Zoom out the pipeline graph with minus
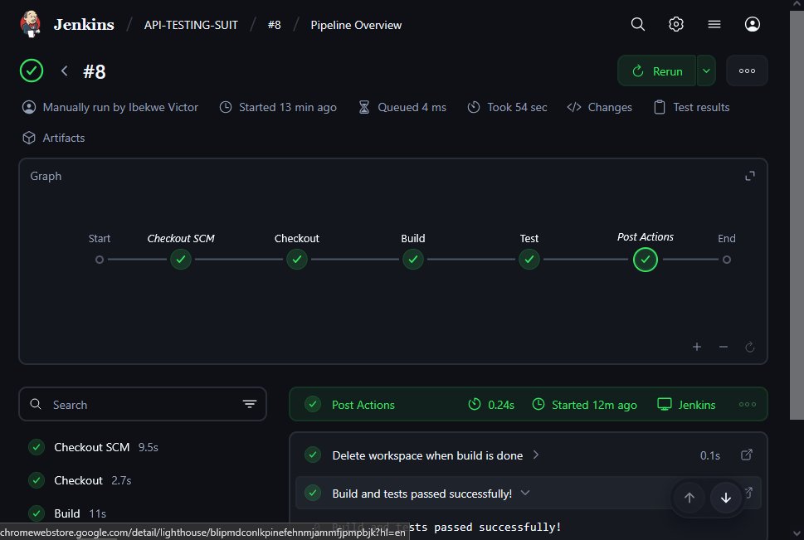 (x=724, y=348)
